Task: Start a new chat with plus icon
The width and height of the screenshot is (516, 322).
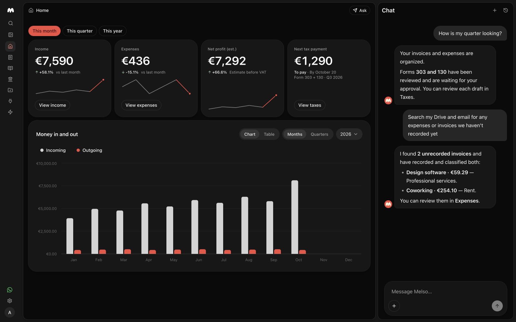Action: tap(494, 10)
